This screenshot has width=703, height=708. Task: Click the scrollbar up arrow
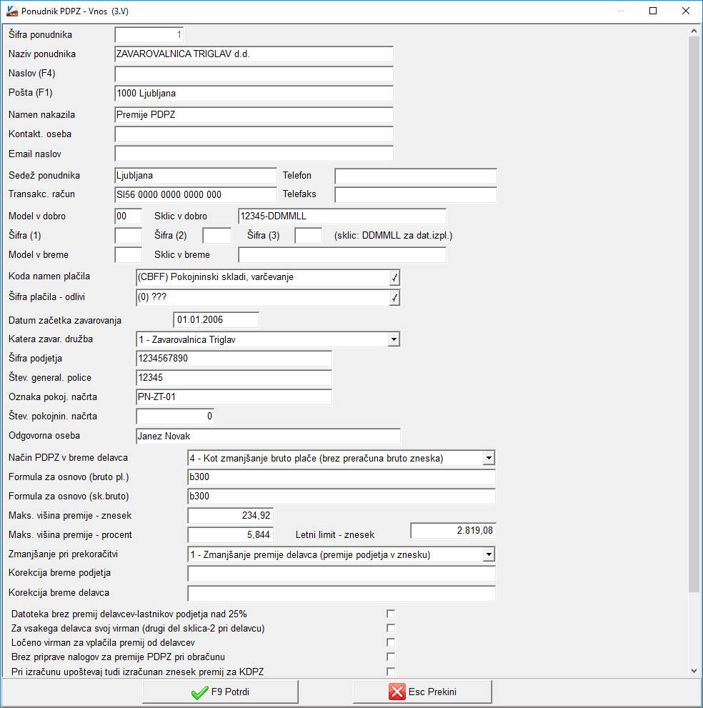pyautogui.click(x=694, y=31)
